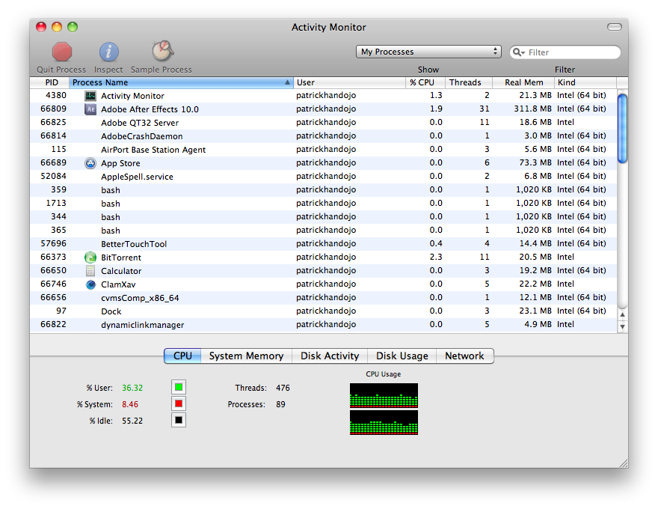Switch to the CPU tab

pyautogui.click(x=182, y=356)
